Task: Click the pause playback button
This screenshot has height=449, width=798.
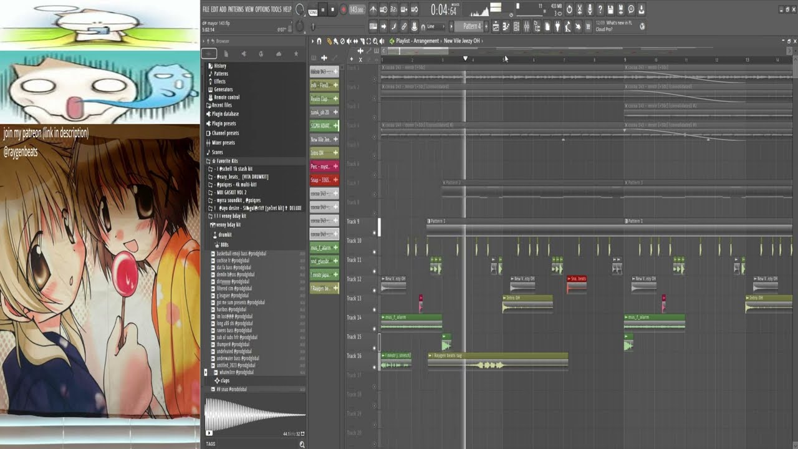Action: 323,9
